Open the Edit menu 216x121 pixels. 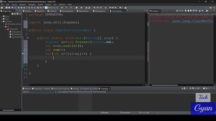click(7, 4)
